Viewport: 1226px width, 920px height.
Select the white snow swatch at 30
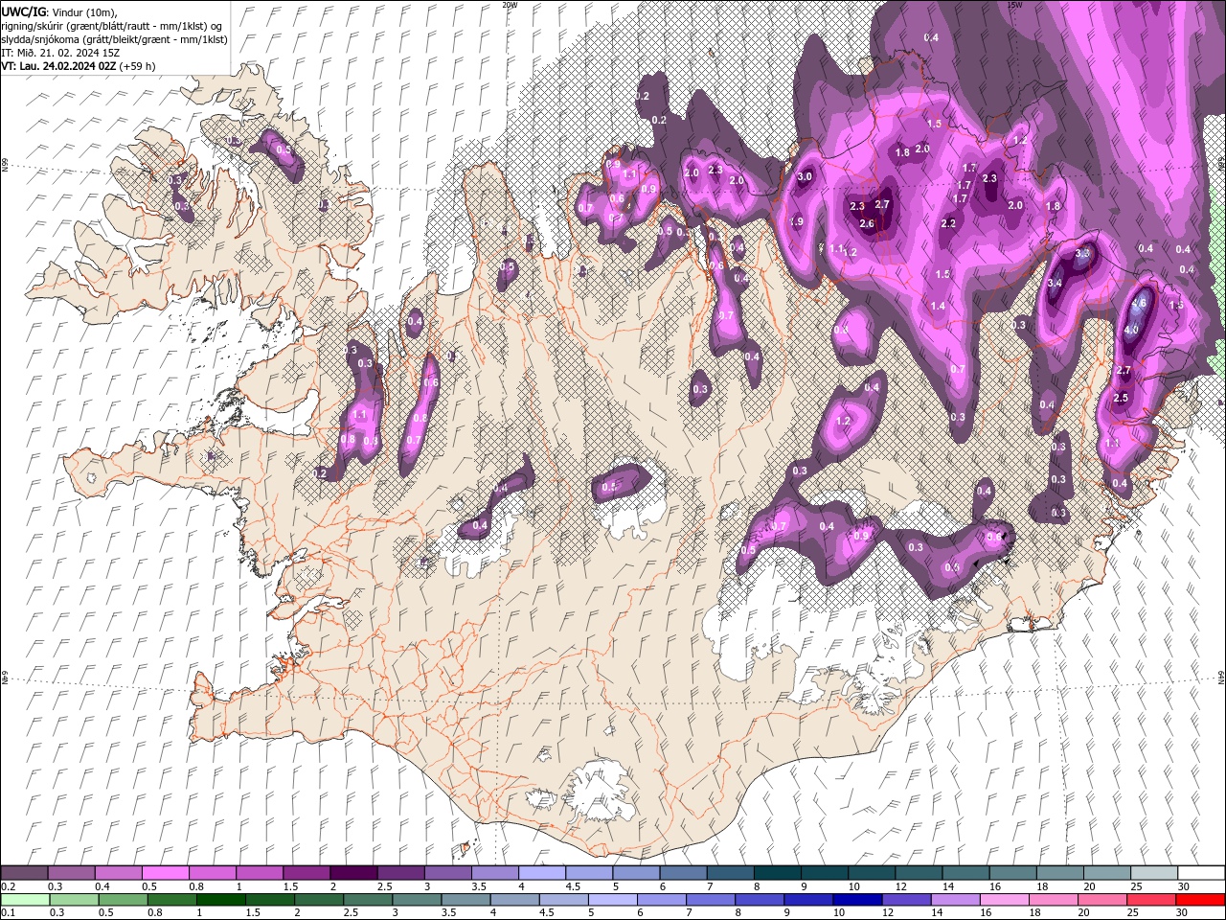click(1201, 873)
